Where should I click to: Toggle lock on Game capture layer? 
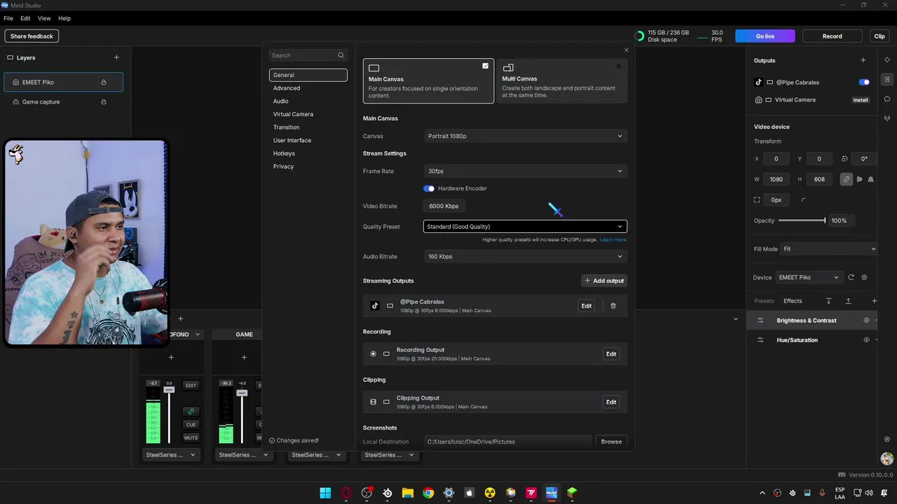104,101
